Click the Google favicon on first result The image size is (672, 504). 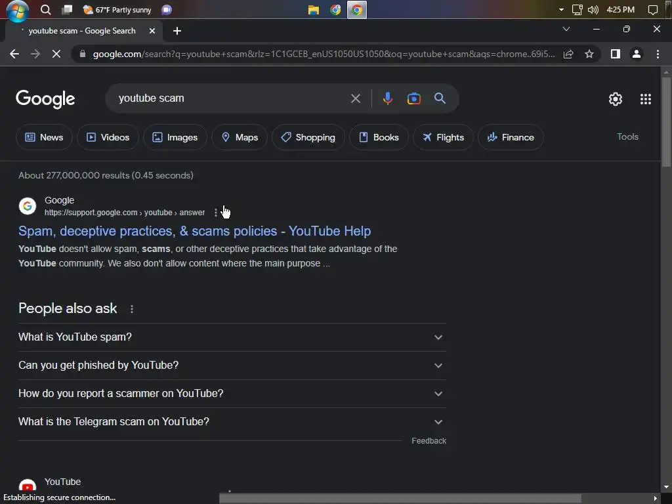pos(28,206)
